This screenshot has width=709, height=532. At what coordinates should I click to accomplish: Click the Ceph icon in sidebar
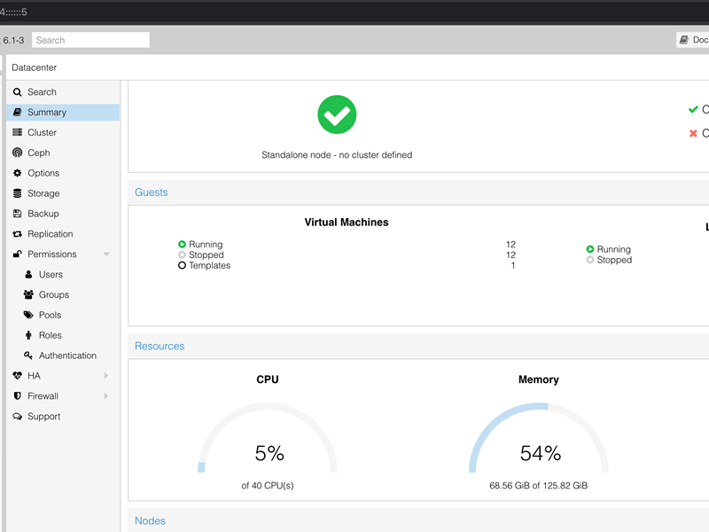point(18,153)
